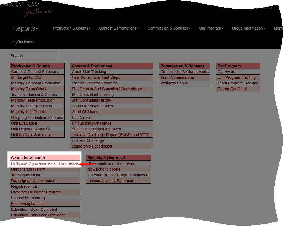The image size is (283, 226).
Task: Open Career & Contest Summary report
Action: (37, 72)
